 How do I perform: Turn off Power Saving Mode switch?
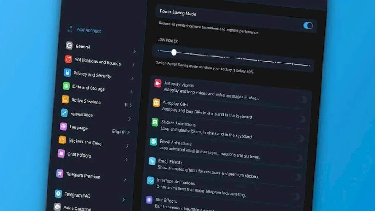tap(308, 25)
